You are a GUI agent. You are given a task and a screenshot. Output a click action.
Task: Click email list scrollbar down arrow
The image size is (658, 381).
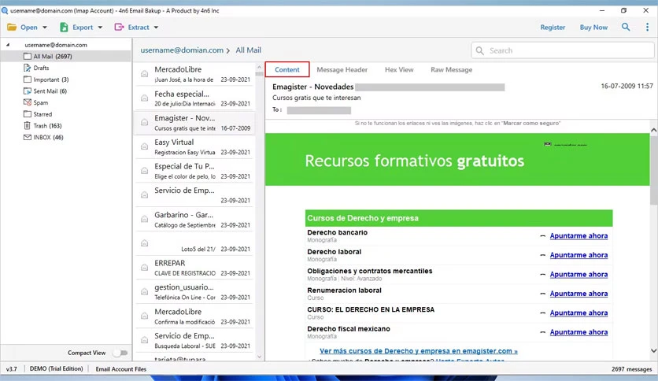[x=259, y=357]
